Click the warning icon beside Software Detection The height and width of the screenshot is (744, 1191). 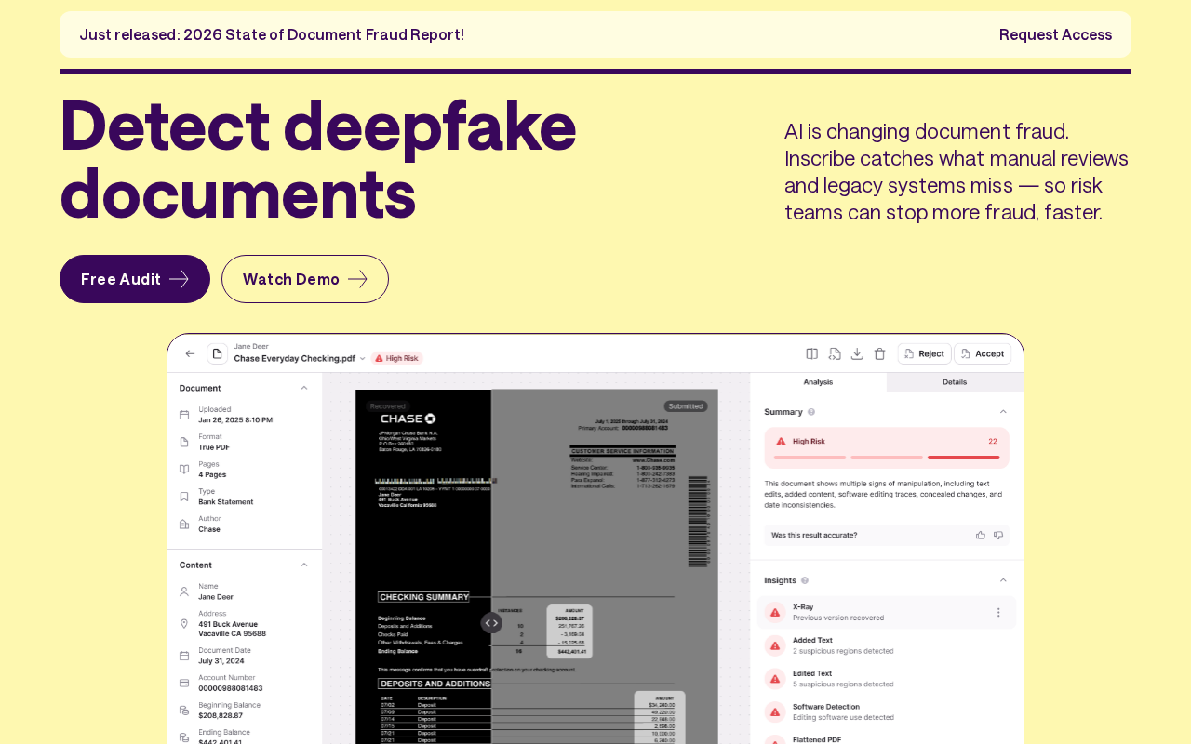click(x=773, y=711)
